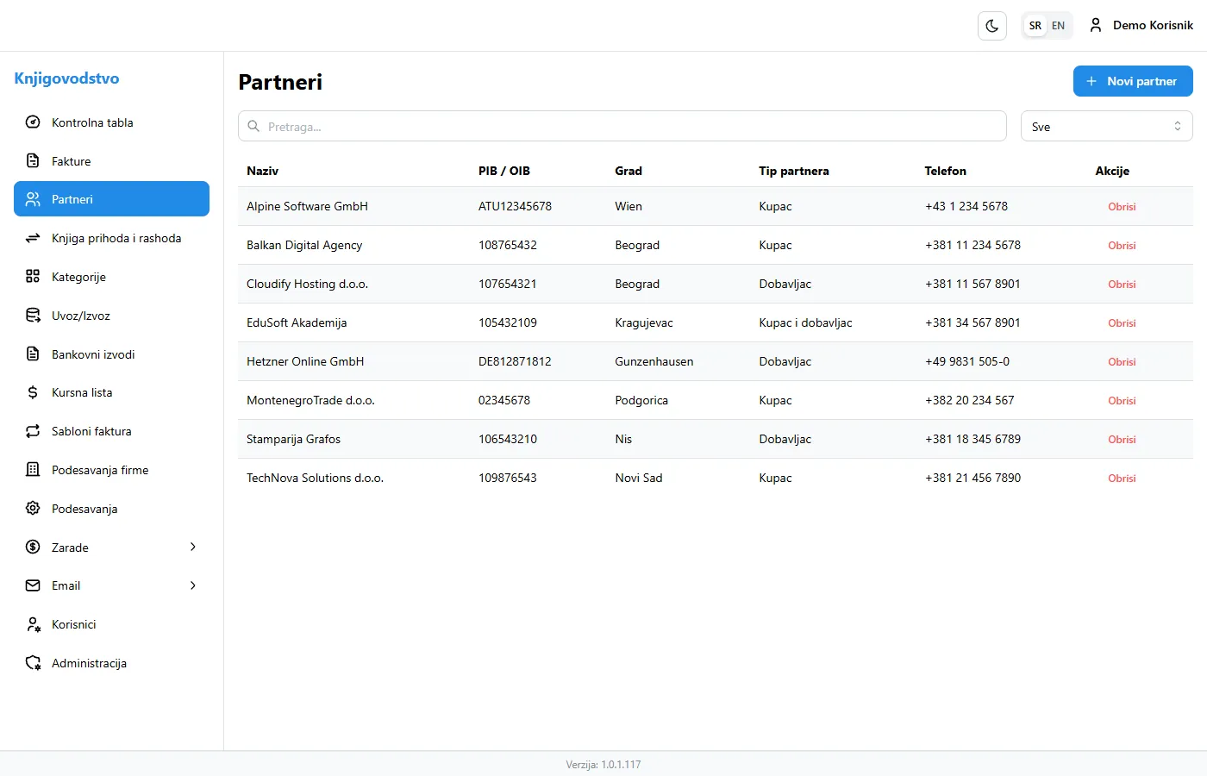Switch interface language to SR
Viewport: 1207px width, 776px height.
tap(1035, 25)
